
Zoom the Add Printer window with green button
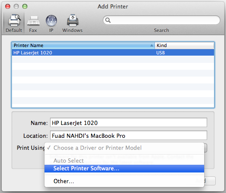point(25,6)
